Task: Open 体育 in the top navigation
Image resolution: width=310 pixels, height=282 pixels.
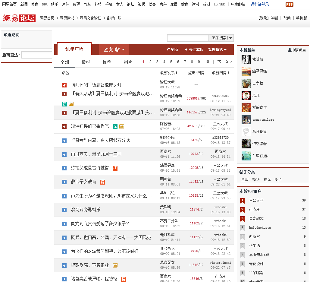Action: pyautogui.click(x=35, y=4)
